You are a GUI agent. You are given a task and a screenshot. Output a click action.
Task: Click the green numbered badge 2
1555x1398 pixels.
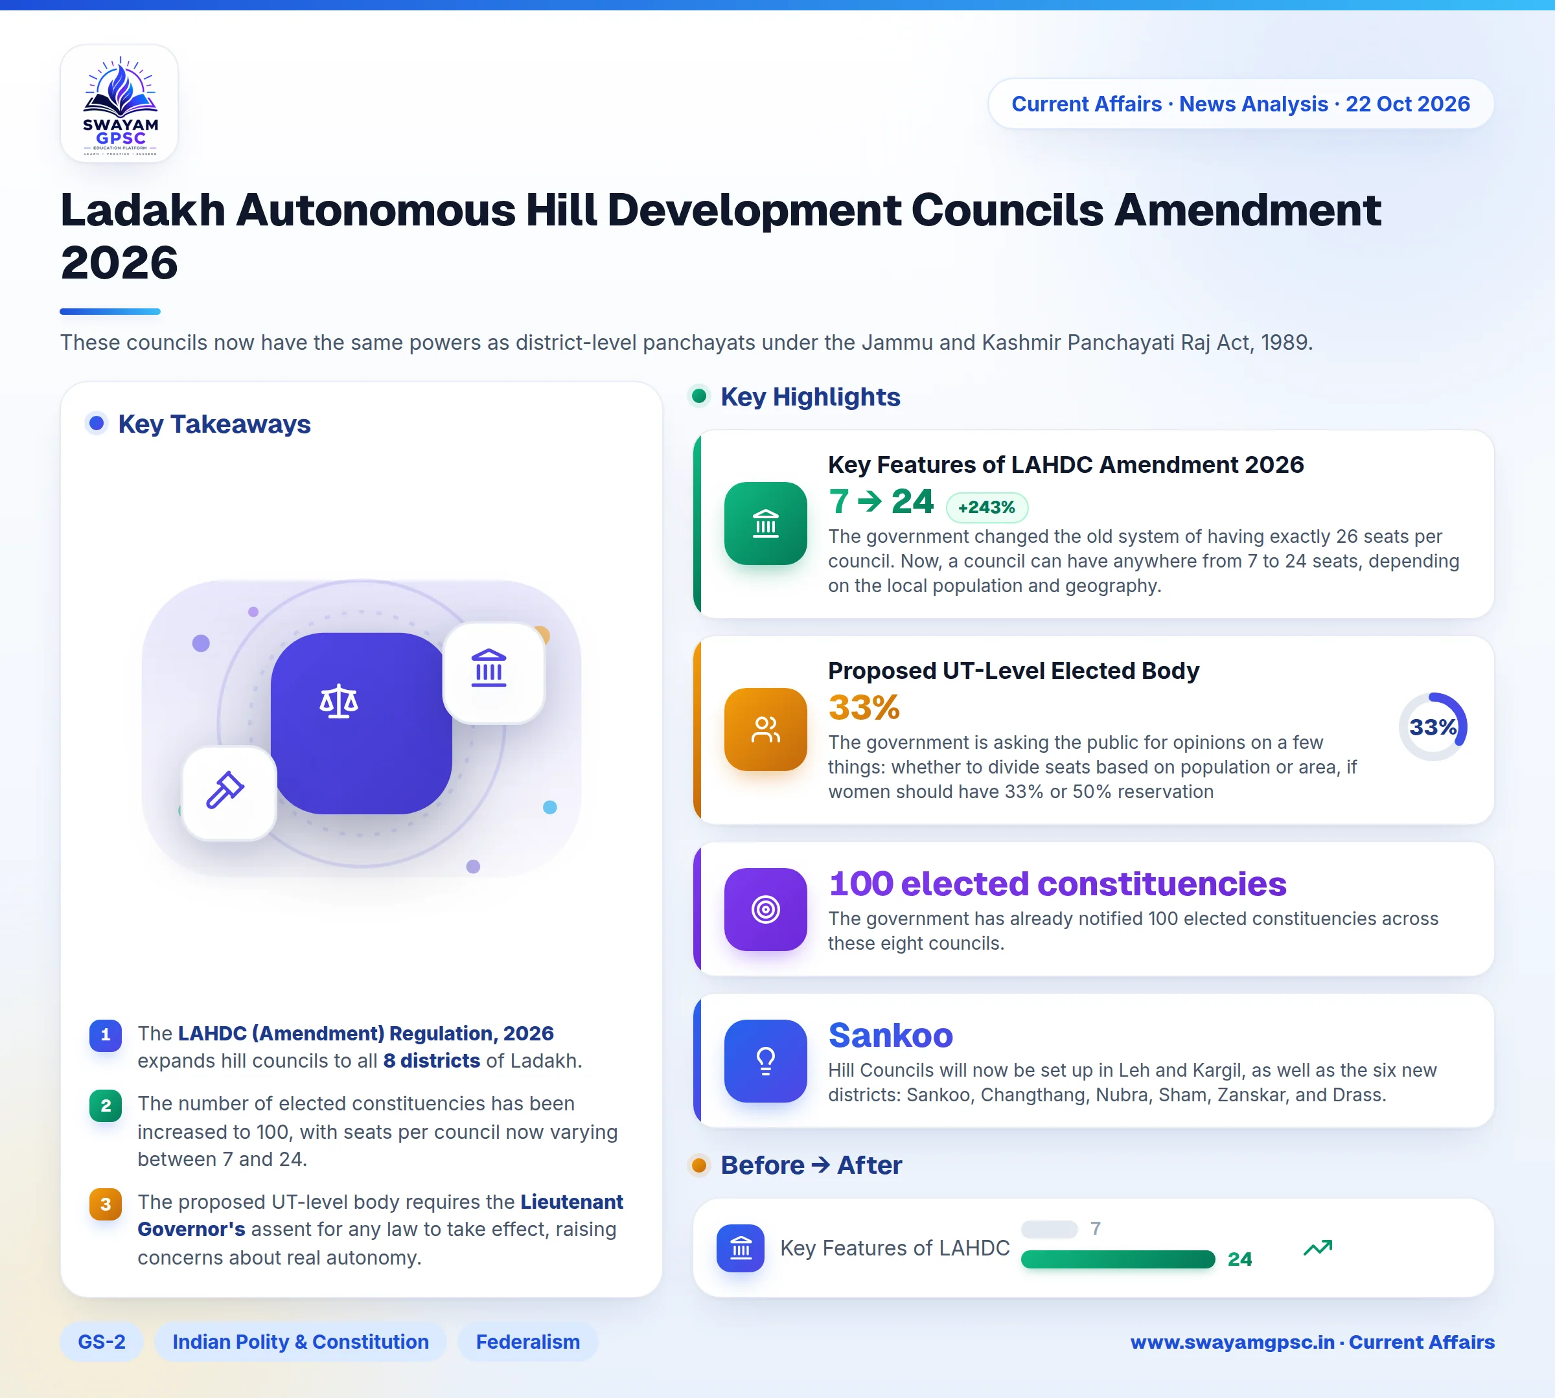(106, 1105)
